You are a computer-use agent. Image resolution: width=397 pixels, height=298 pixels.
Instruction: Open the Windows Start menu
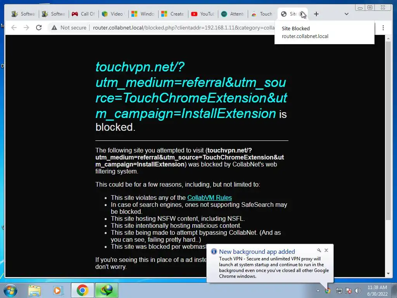(10, 290)
